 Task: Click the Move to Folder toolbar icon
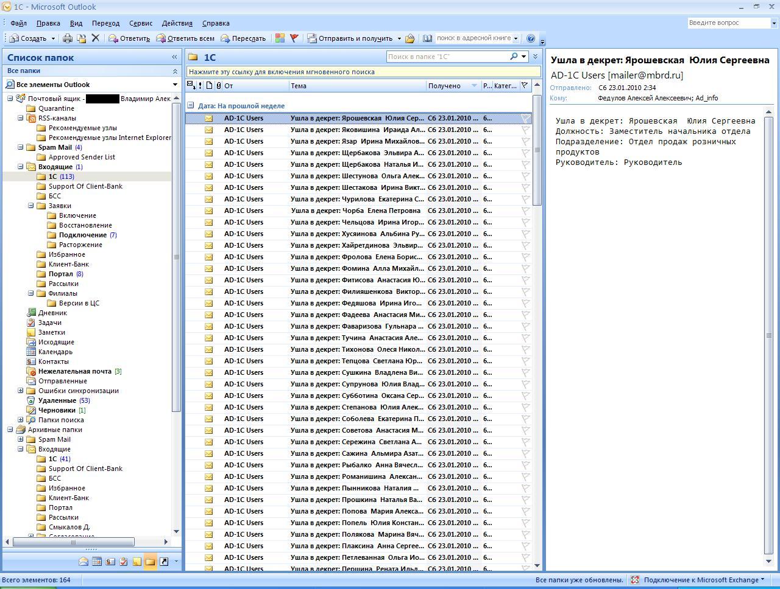tap(82, 38)
